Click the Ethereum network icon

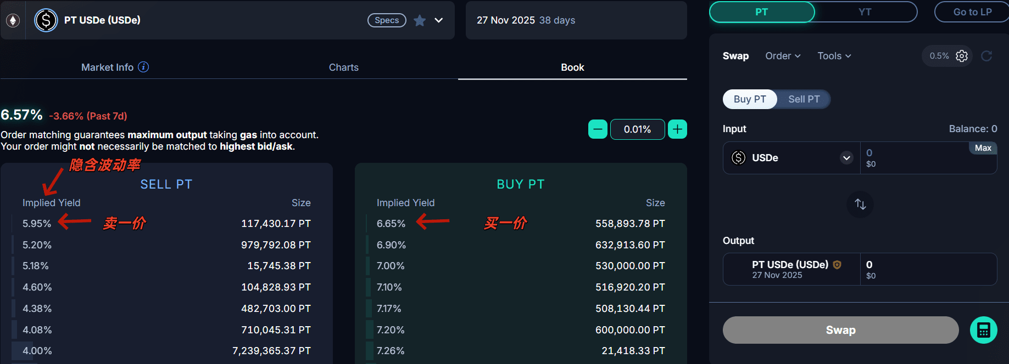[13, 20]
